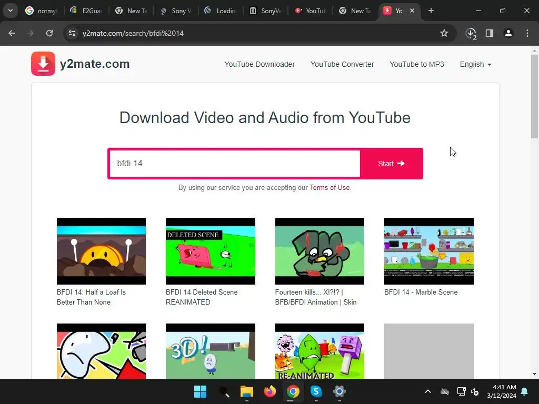Show hidden system tray icons
The height and width of the screenshot is (404, 539).
428,391
